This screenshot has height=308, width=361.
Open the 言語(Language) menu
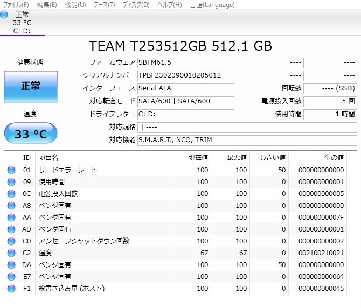coord(212,5)
